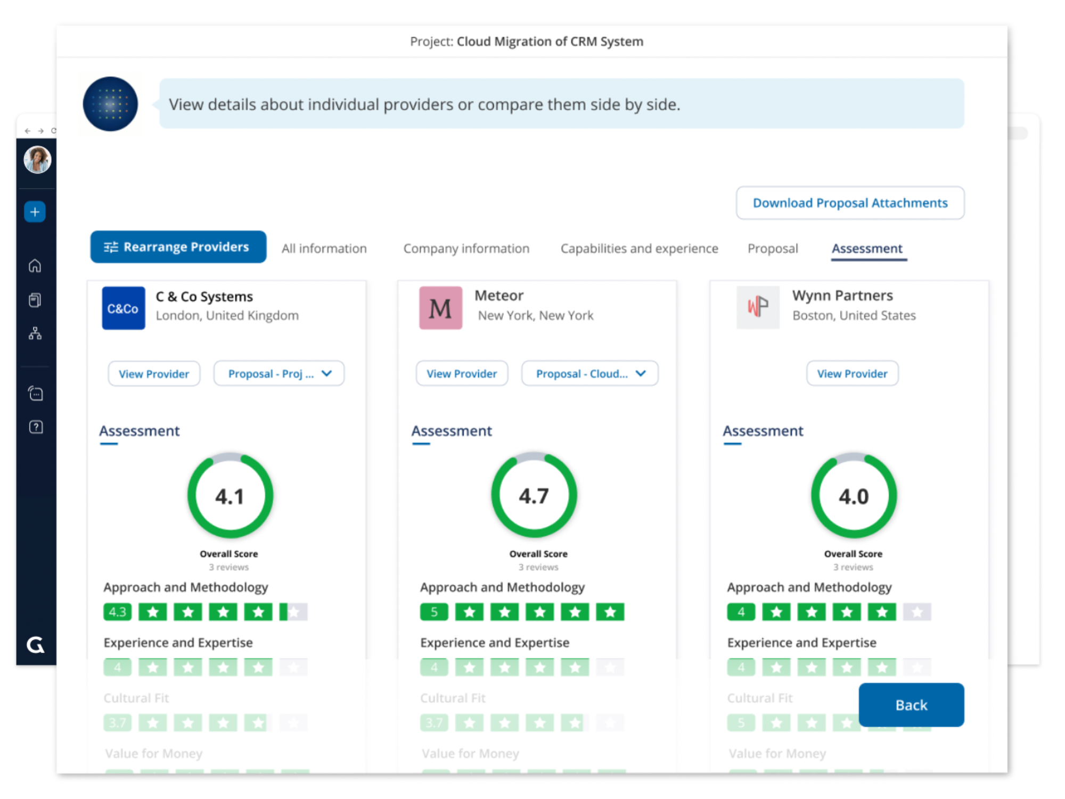Screen dimensions: 1065x799
Task: Click Boston, United States location text
Action: (x=854, y=315)
